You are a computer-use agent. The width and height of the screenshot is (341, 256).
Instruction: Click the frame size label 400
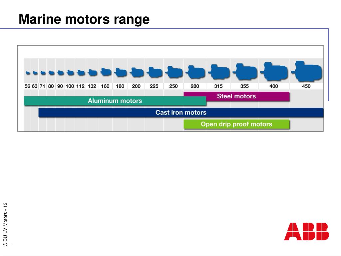[274, 86]
